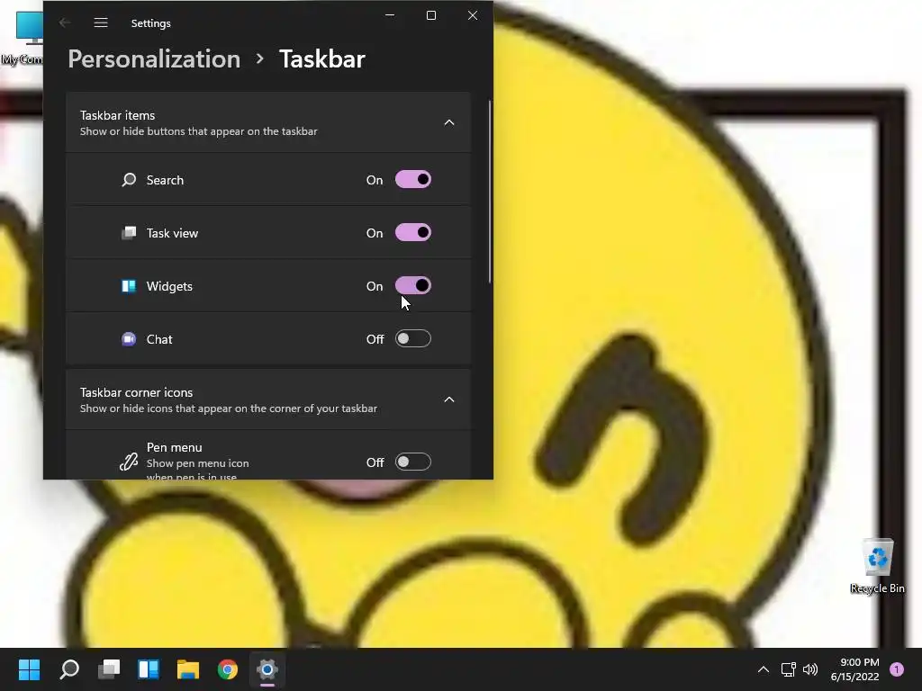Open the Settings navigation hamburger menu

pos(101,22)
